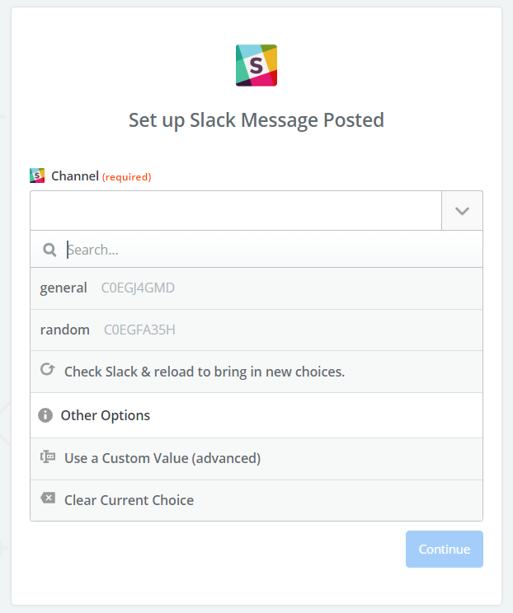Click the small Slack icon beside Channel
The image size is (513, 613).
[x=37, y=175]
